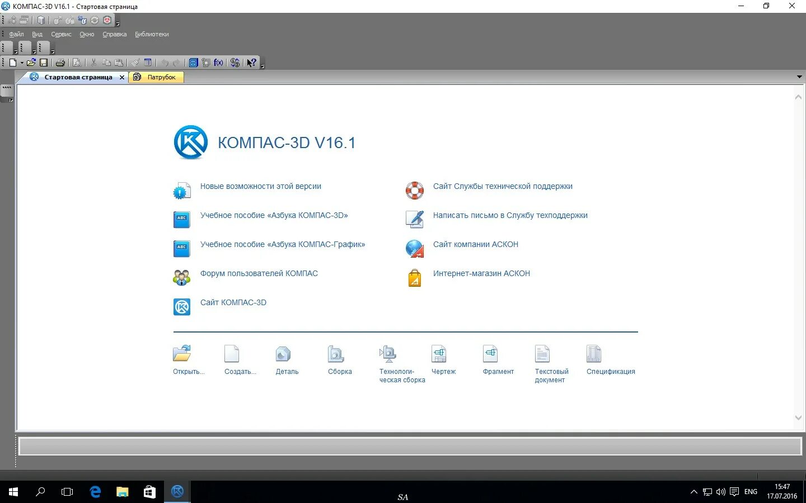Click the Redo arrow icon
Image resolution: width=806 pixels, height=503 pixels.
[177, 63]
